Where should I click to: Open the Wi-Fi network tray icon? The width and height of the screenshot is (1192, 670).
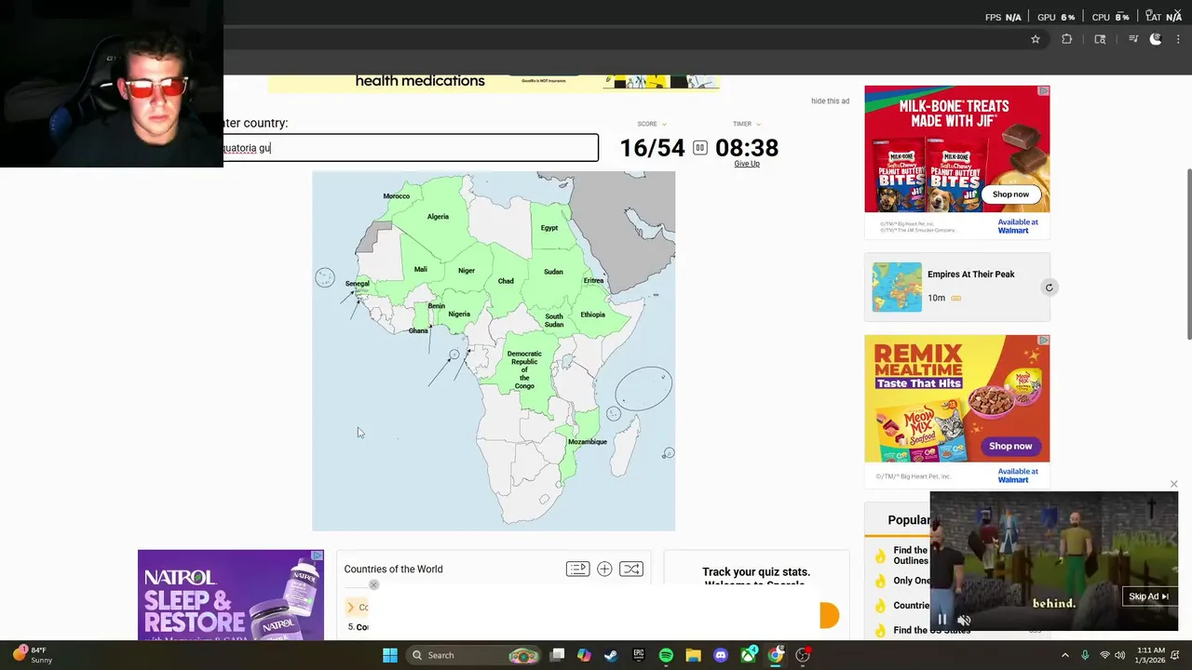pos(1104,655)
